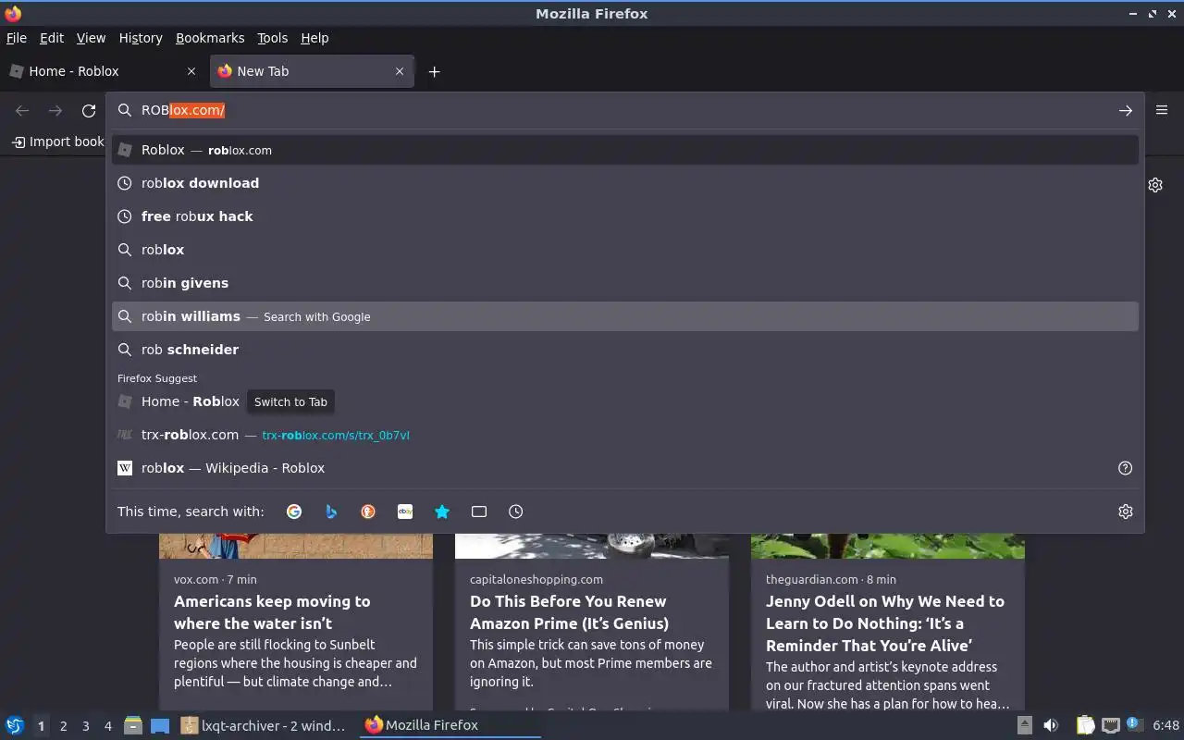The image size is (1184, 740).
Task: Click the vox.com article thumbnail
Action: coord(296,546)
